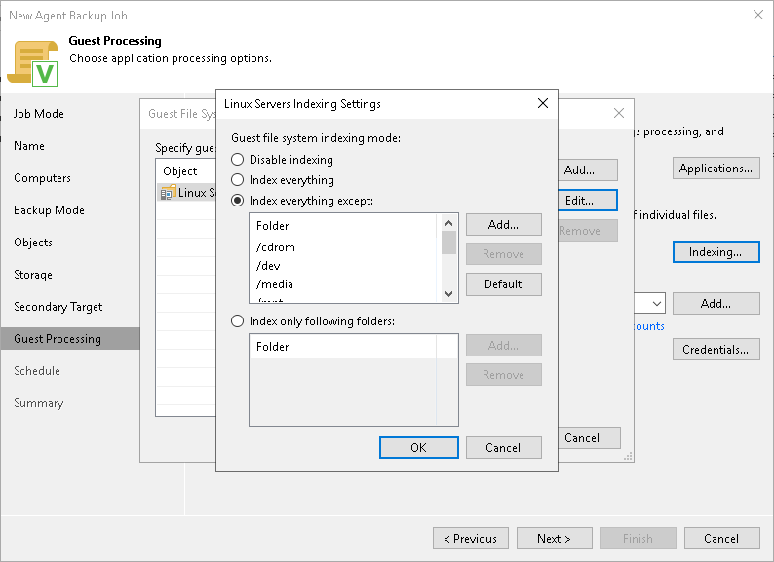Viewport: 774px width, 562px height.
Task: Proceed with the Next button
Action: (555, 539)
